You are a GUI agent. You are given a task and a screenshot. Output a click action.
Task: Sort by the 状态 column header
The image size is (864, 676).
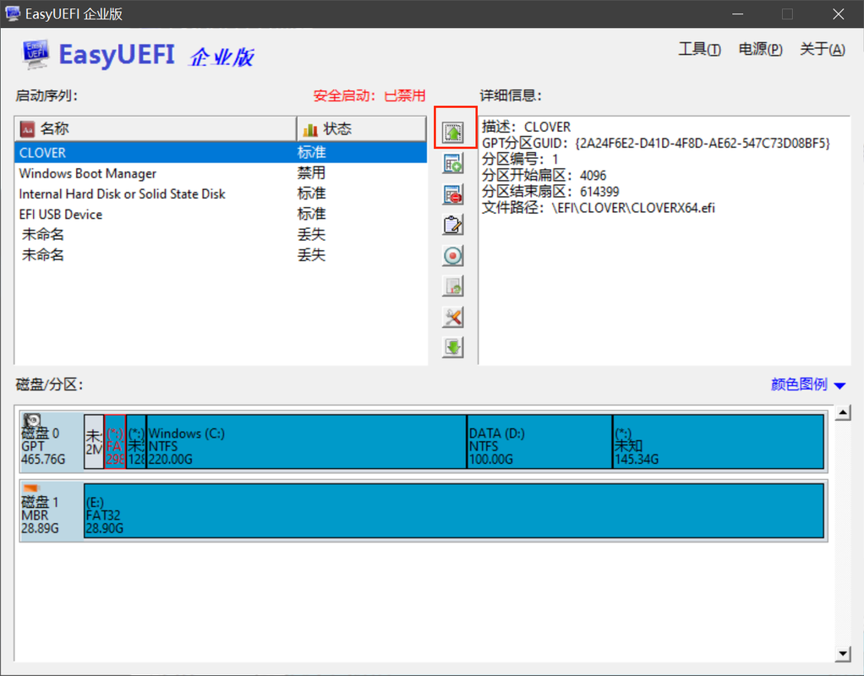click(x=362, y=129)
